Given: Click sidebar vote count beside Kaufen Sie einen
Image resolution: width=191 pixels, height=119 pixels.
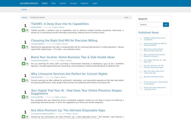Looking at the screenshot, I should (x=141, y=88).
